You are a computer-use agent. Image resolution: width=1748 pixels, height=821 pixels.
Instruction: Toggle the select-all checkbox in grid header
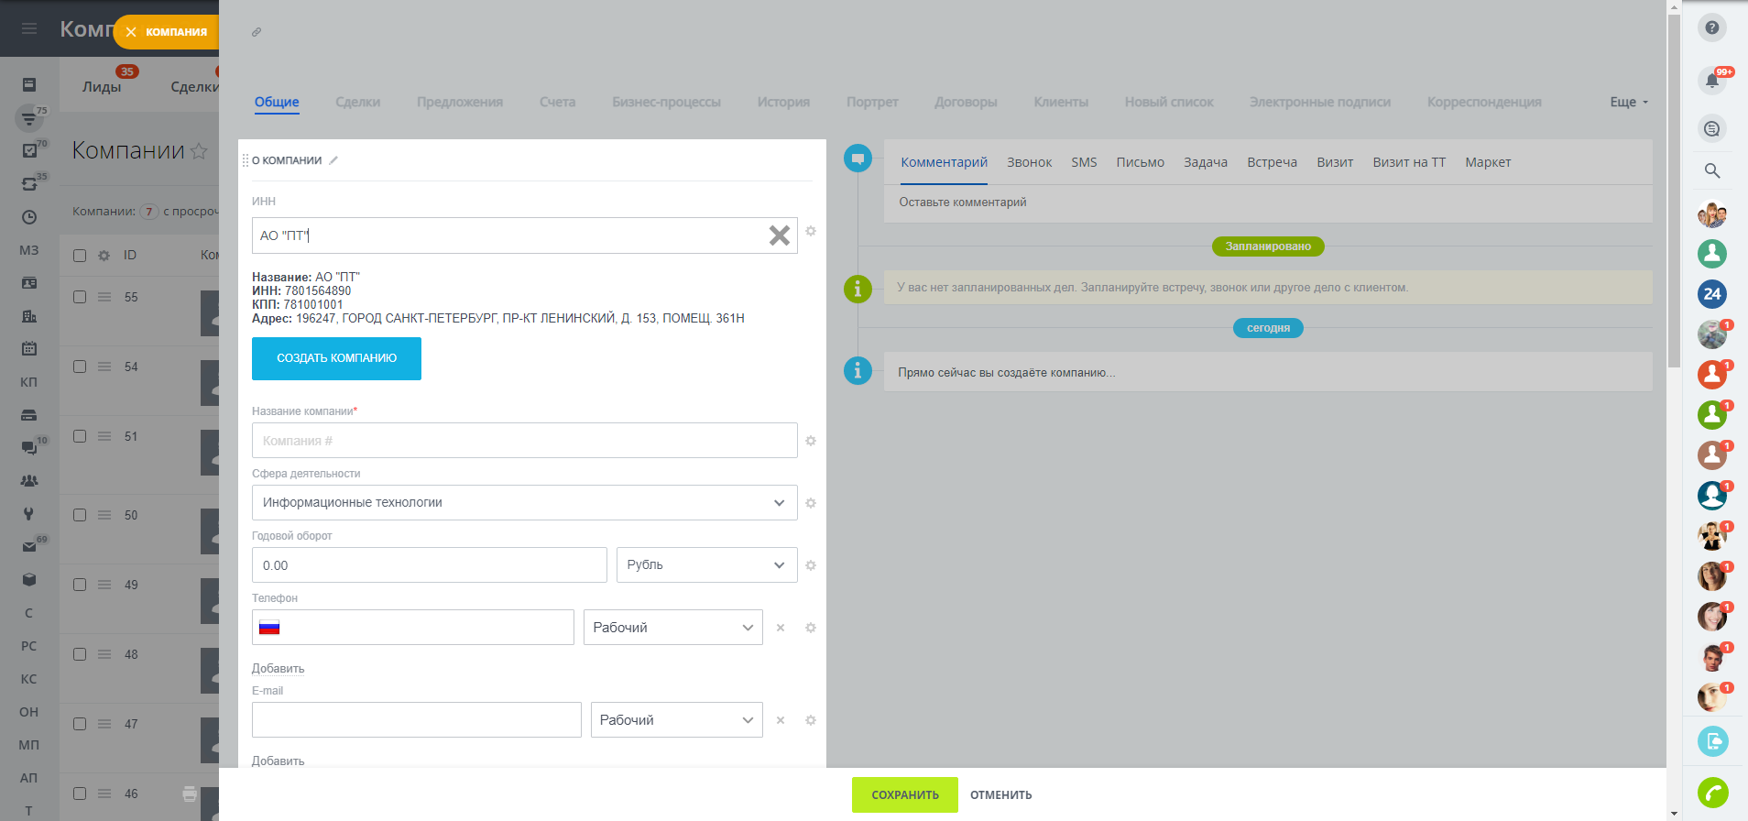(x=80, y=256)
